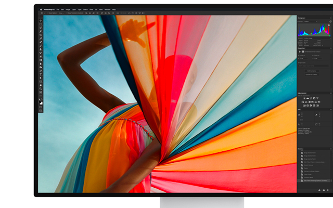
Task: Enable Show Transform Controls checkbox
Action: pyautogui.click(x=67, y=13)
